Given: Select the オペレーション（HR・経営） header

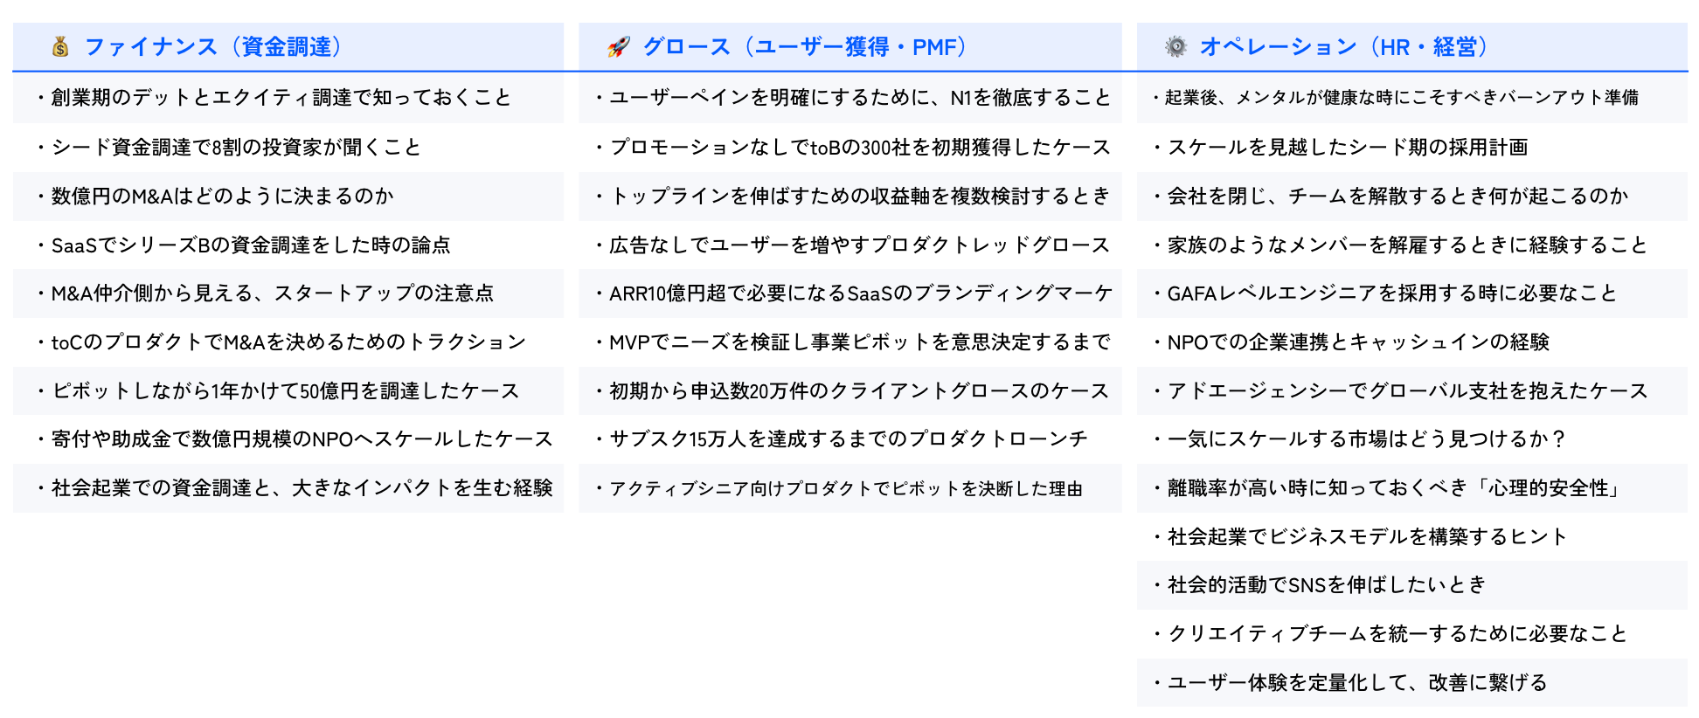Looking at the screenshot, I should (1412, 46).
